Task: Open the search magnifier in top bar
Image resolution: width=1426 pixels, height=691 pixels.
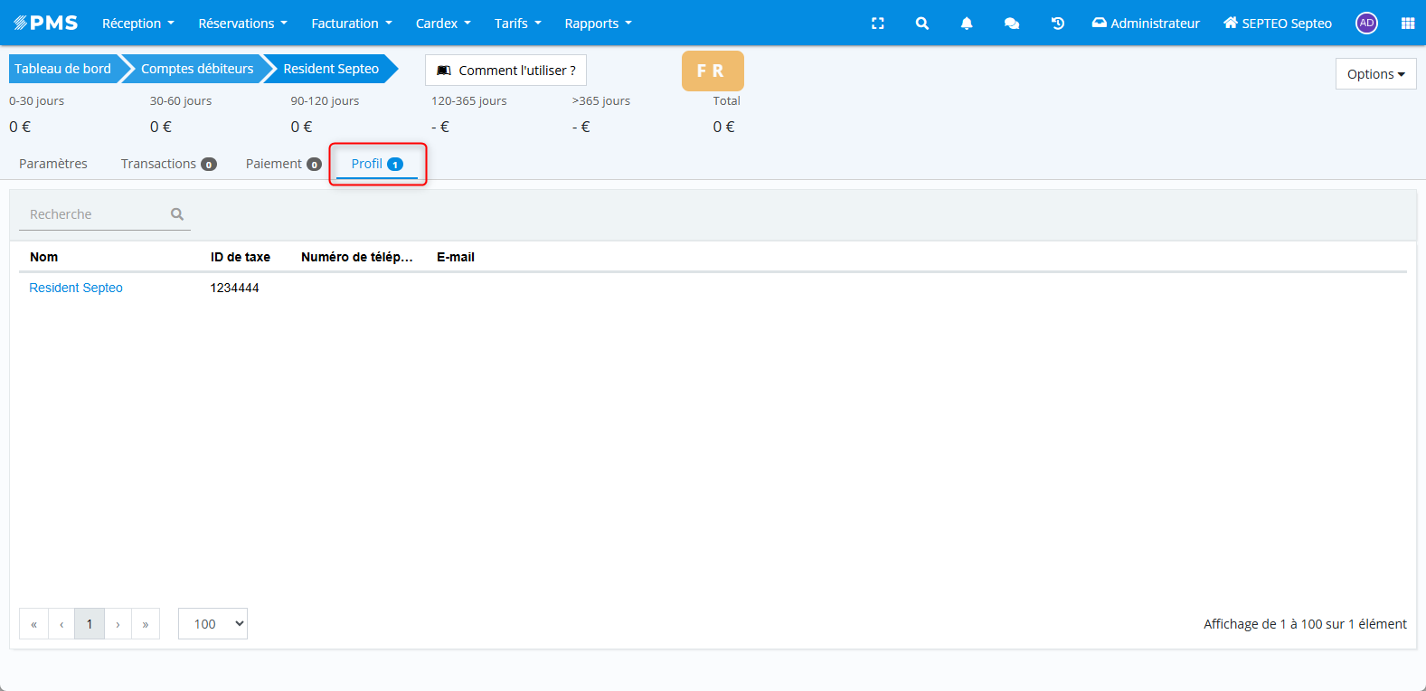Action: point(921,24)
